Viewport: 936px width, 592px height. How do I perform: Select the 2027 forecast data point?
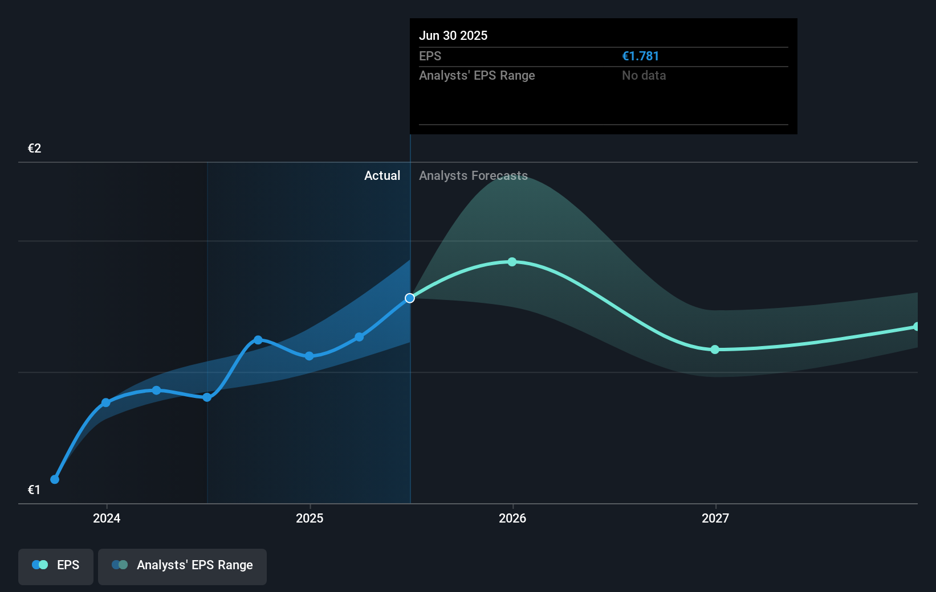[x=715, y=350]
